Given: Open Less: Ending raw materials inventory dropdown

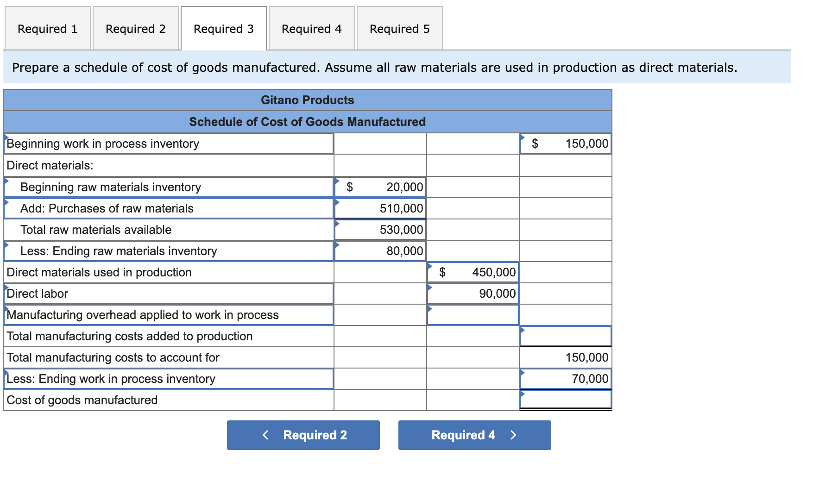Looking at the screenshot, I should click(x=169, y=251).
